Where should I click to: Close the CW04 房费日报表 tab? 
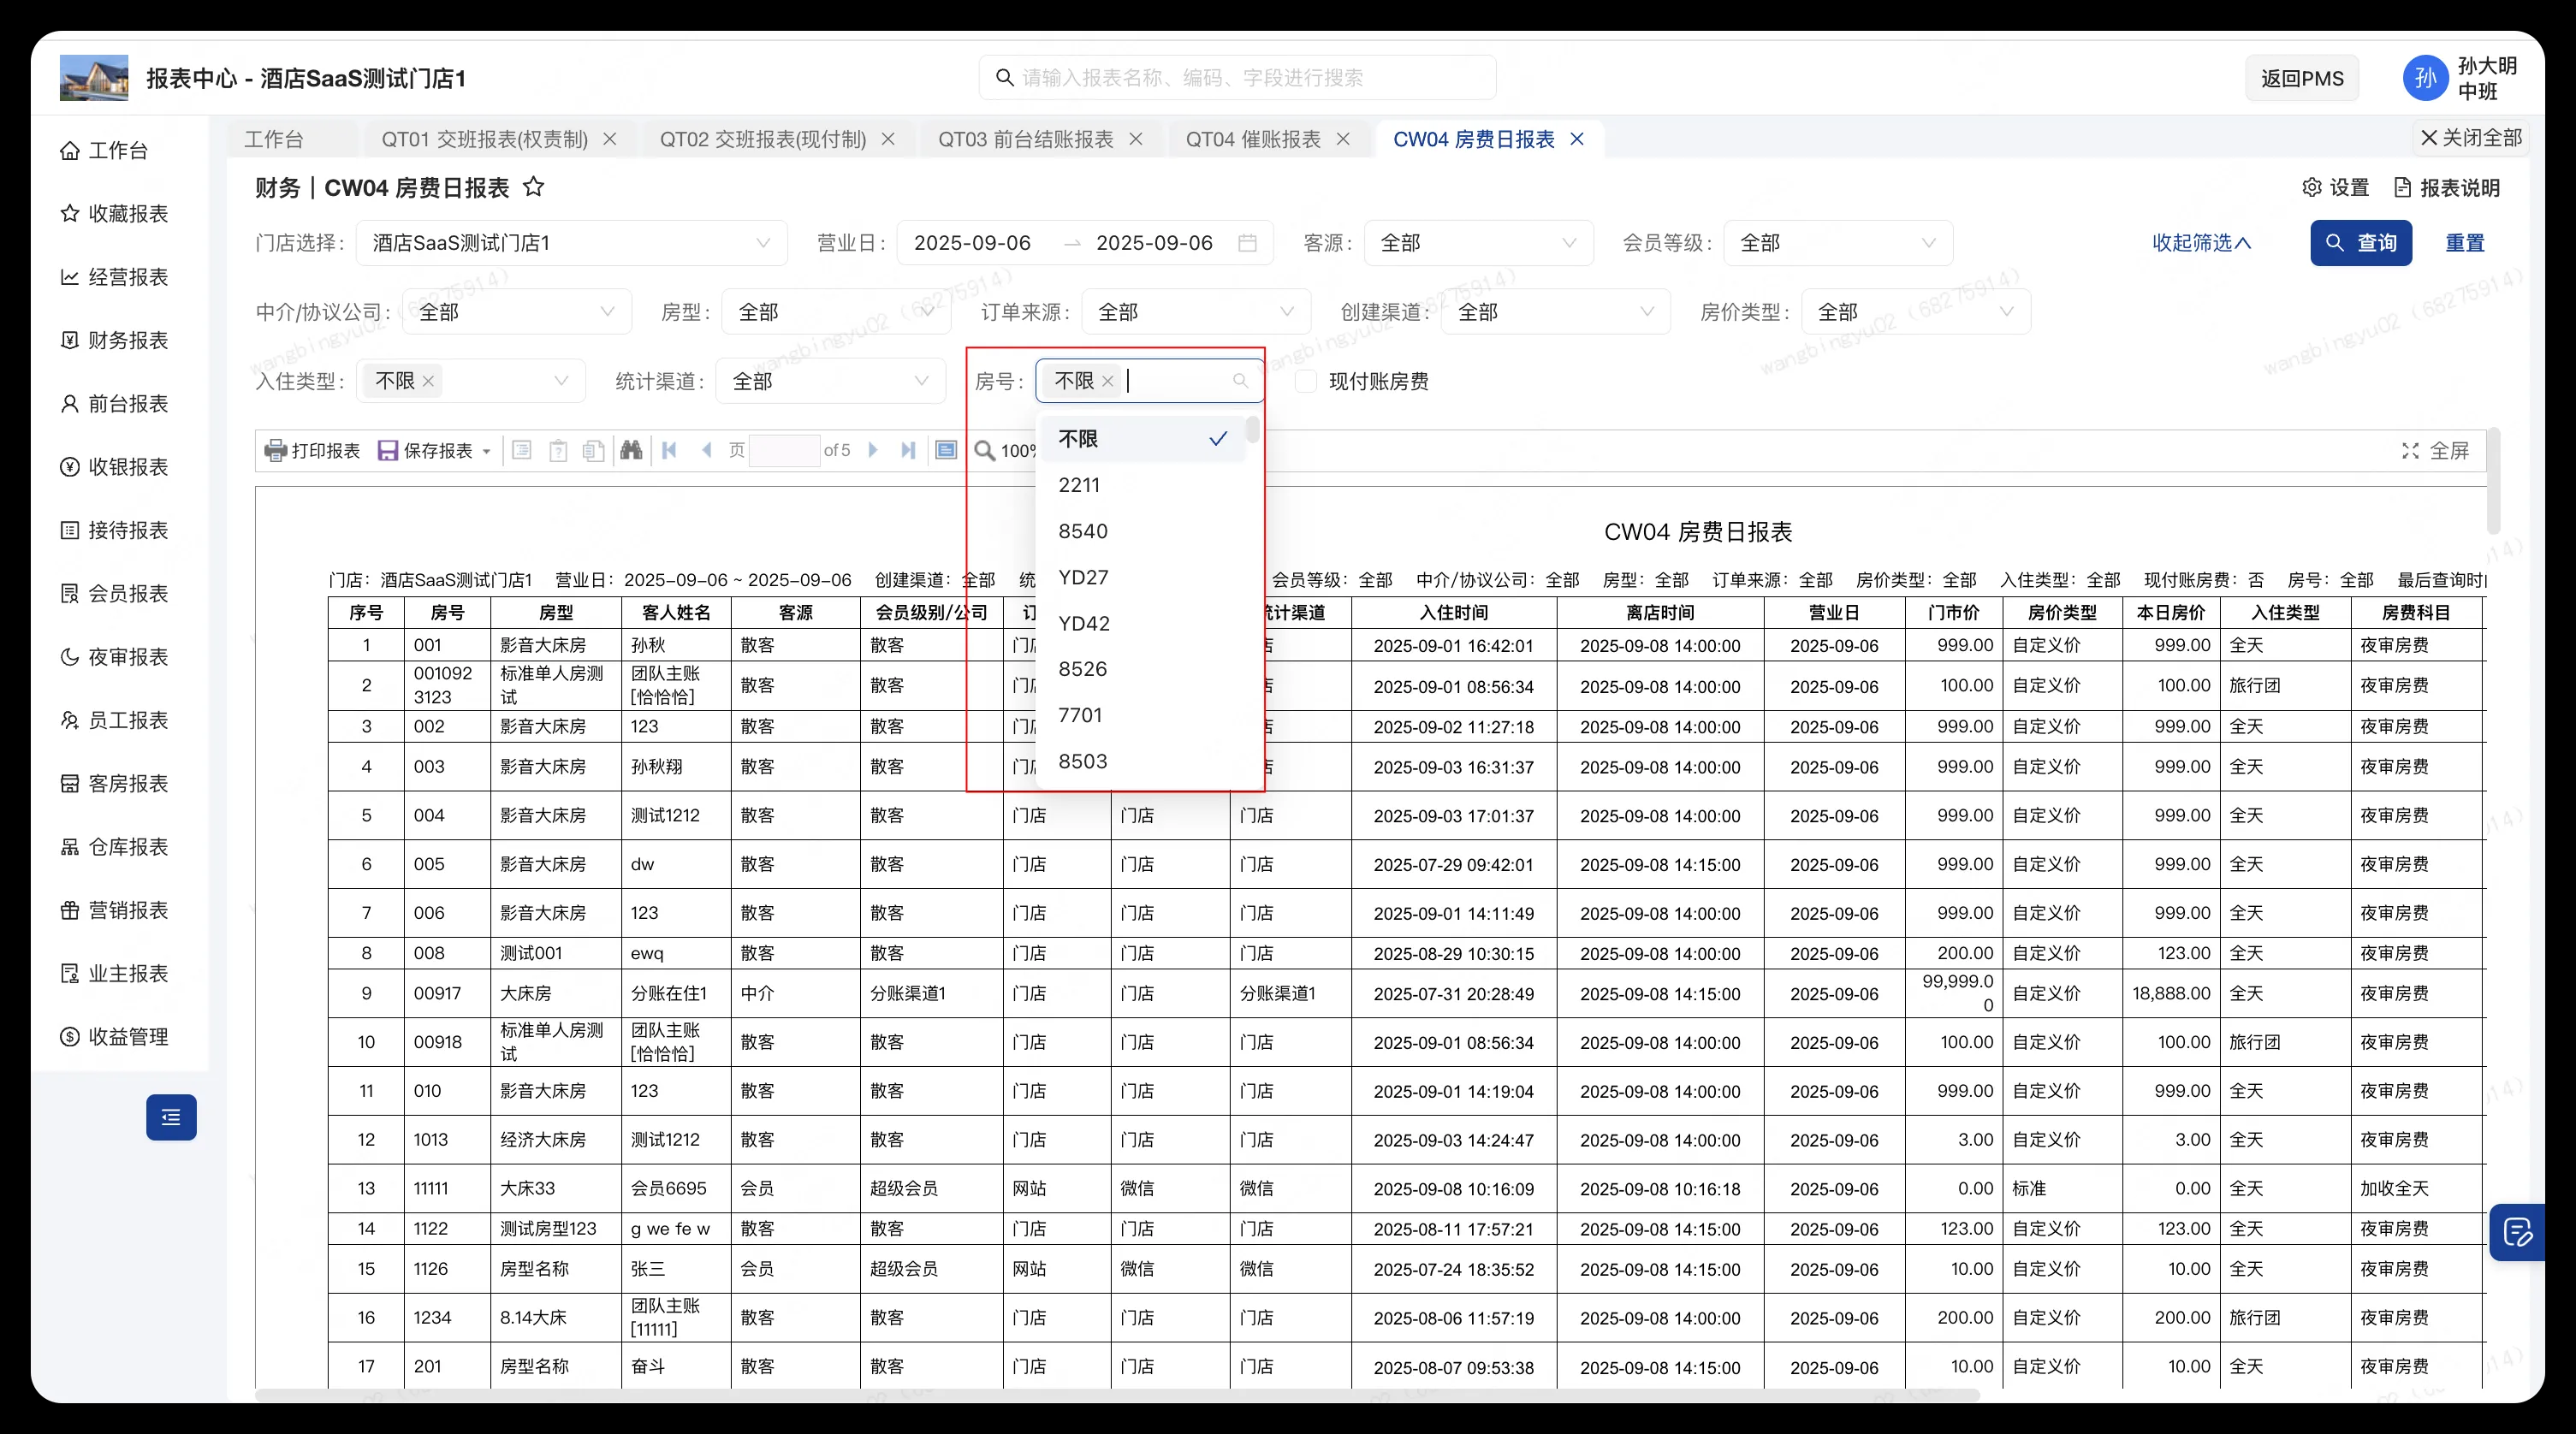click(1577, 139)
